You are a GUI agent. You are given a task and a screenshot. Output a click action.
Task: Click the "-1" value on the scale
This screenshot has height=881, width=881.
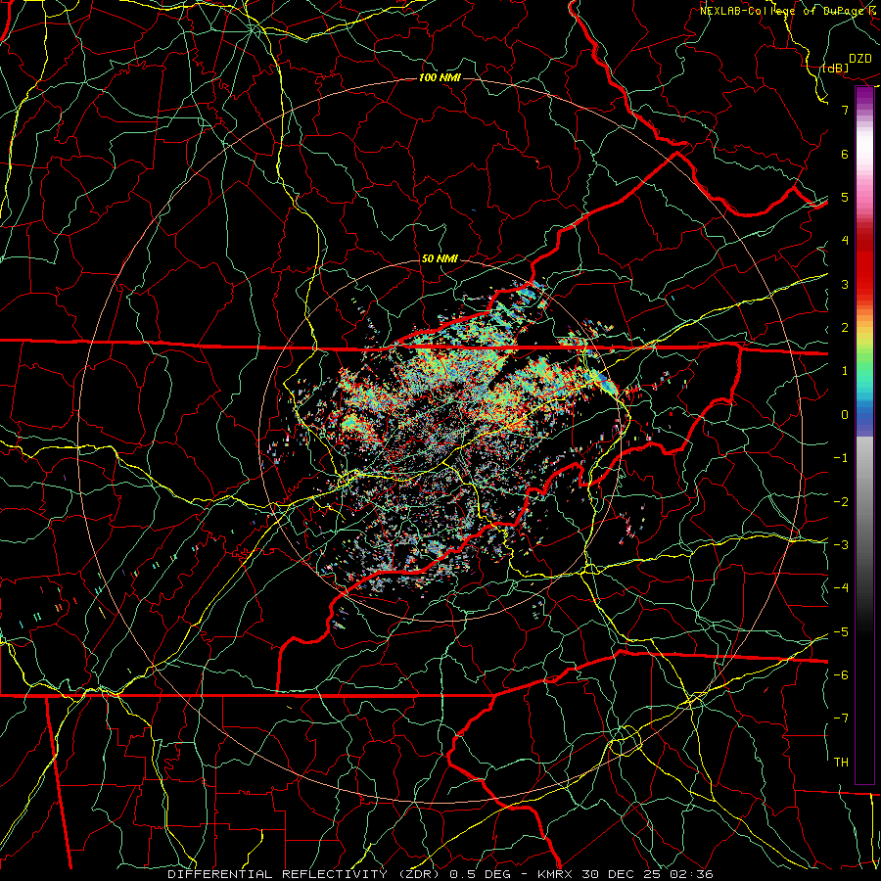(x=841, y=458)
